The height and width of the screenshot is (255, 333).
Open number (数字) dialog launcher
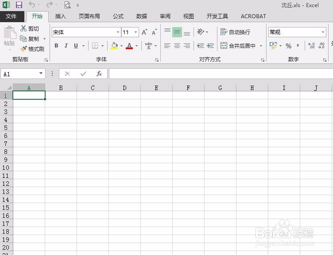point(325,60)
